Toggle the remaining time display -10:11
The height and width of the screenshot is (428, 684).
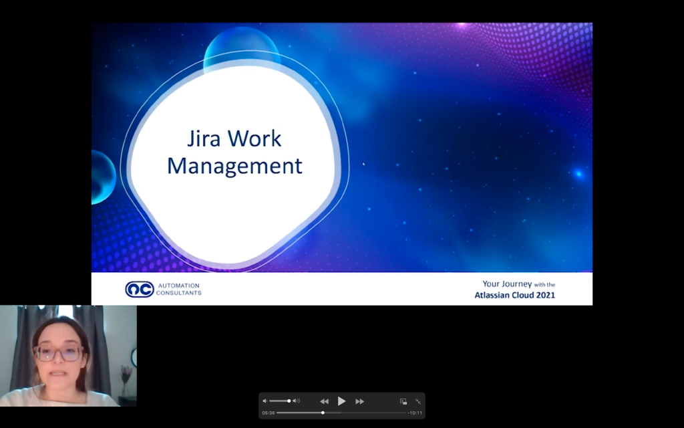414,413
